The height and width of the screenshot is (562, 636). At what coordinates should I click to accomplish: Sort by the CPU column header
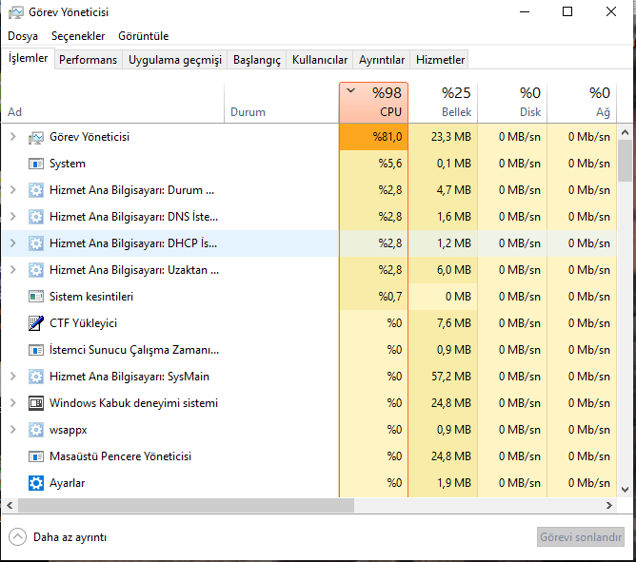point(373,103)
